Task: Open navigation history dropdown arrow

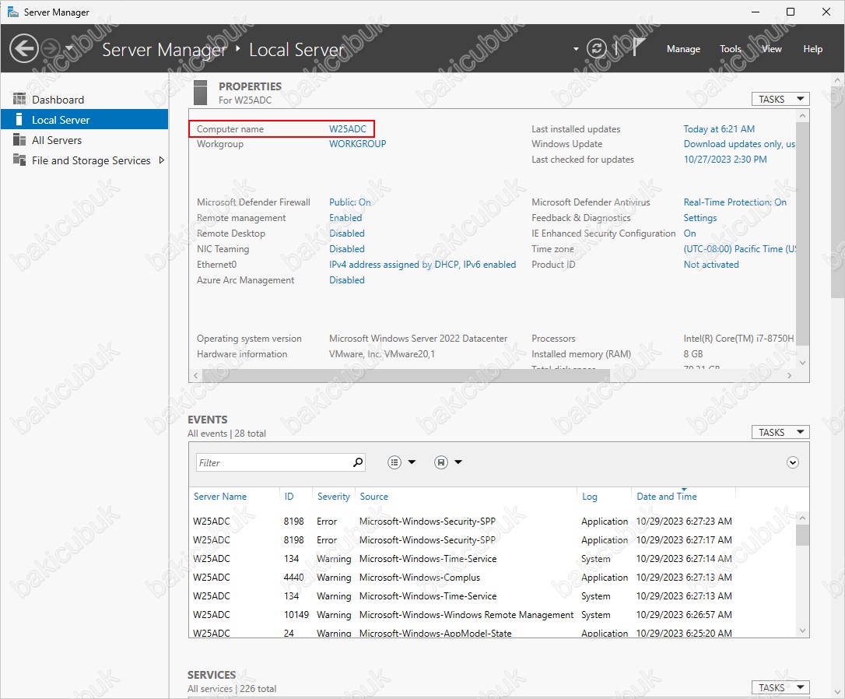Action: tap(69, 48)
